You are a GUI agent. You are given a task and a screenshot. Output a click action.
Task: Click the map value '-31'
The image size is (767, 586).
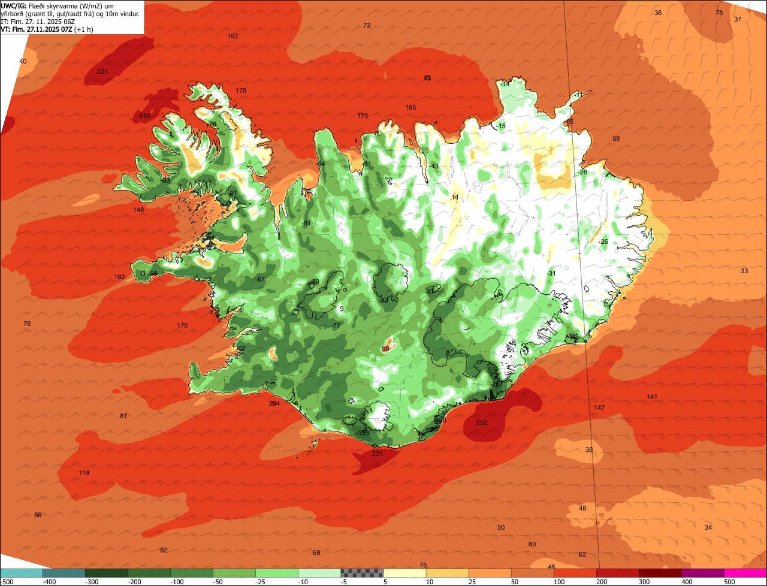551,273
